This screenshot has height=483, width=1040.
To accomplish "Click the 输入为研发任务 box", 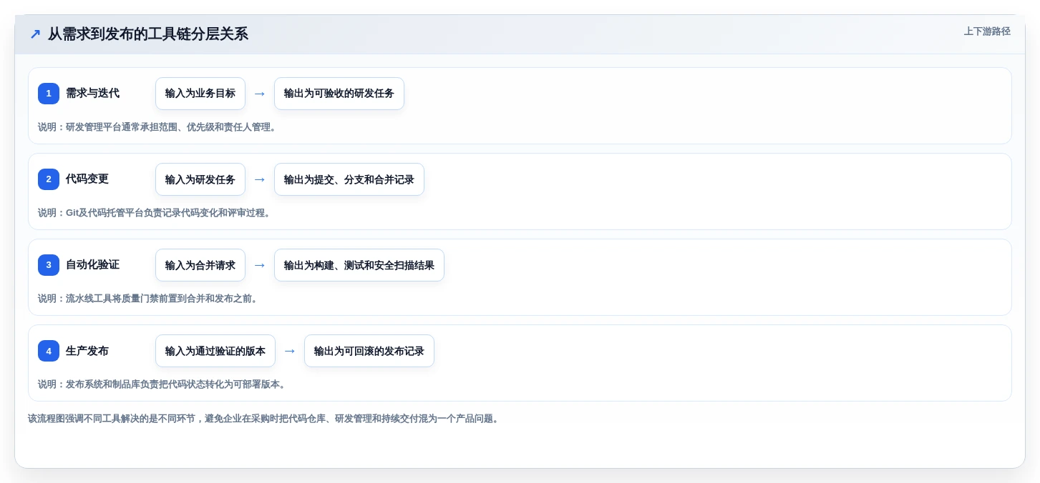I will coord(200,179).
